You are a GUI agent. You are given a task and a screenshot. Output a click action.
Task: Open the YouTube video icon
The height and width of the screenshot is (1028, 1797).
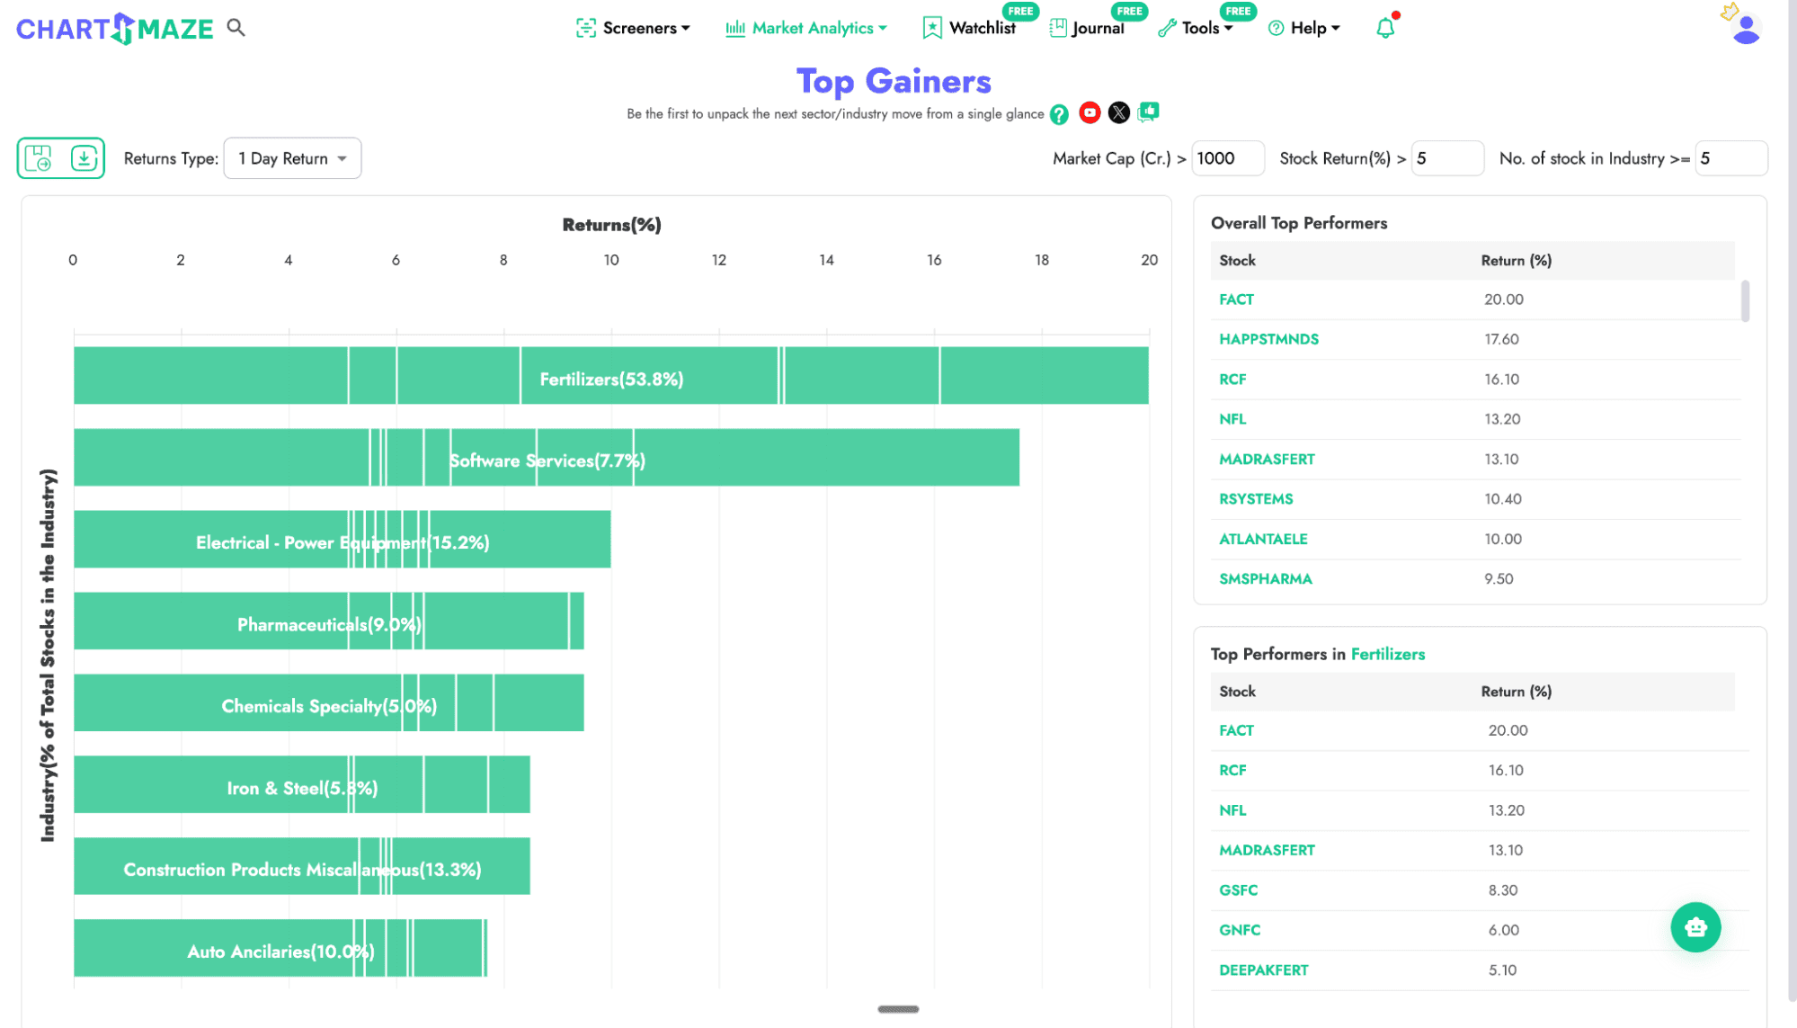tap(1090, 113)
